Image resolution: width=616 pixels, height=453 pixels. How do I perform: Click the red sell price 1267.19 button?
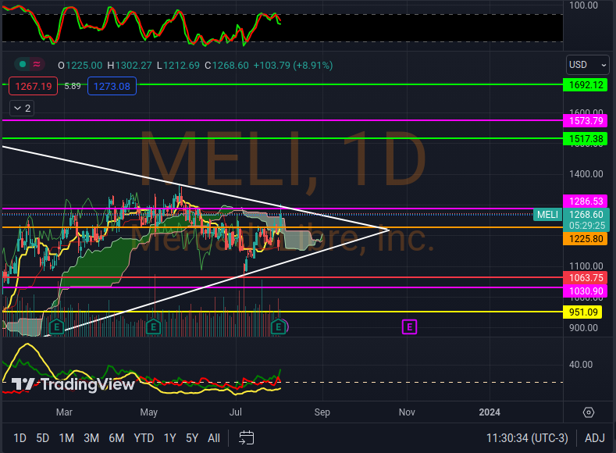(x=32, y=86)
